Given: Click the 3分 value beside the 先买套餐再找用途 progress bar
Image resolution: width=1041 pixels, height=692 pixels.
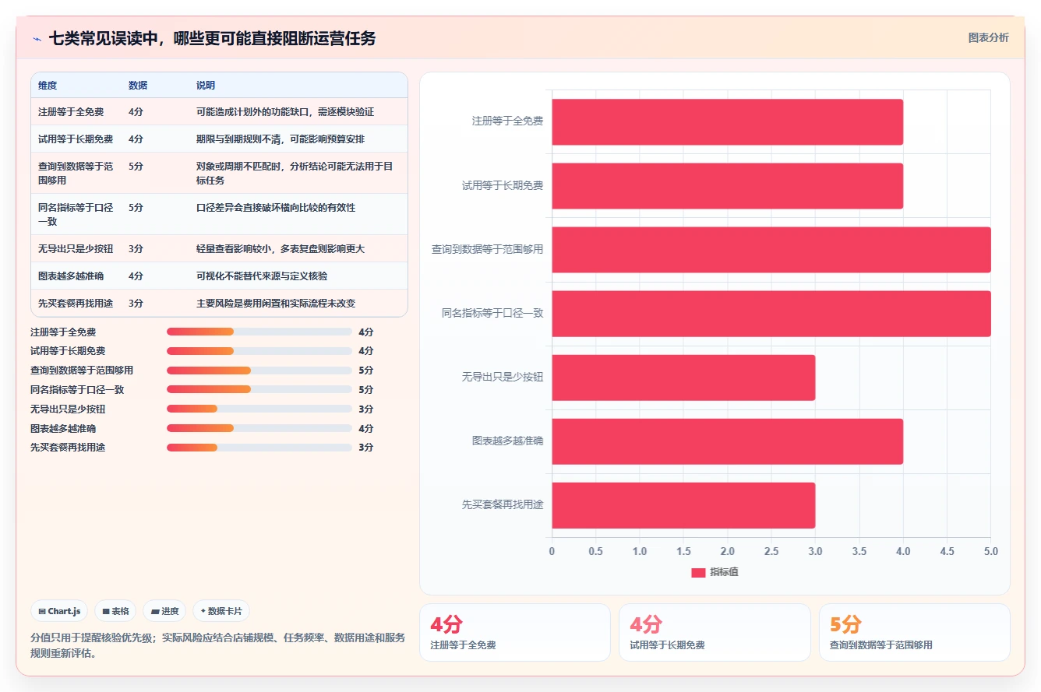Looking at the screenshot, I should (x=366, y=448).
